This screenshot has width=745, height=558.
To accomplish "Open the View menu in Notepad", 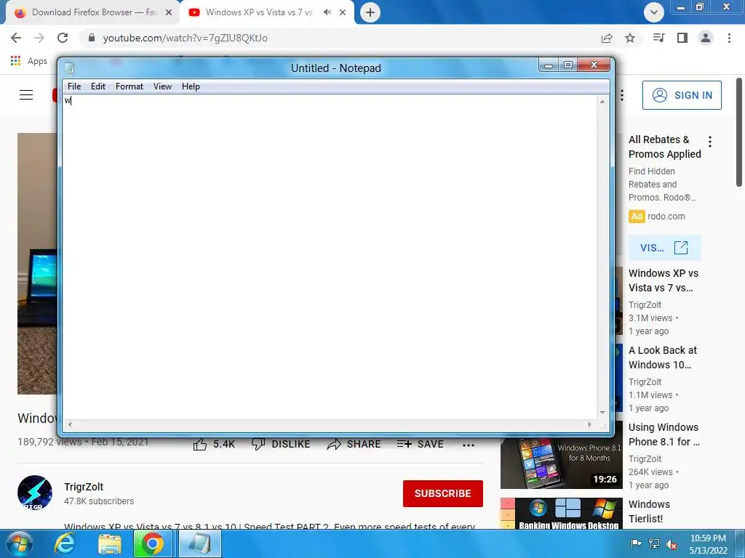I will [x=162, y=86].
